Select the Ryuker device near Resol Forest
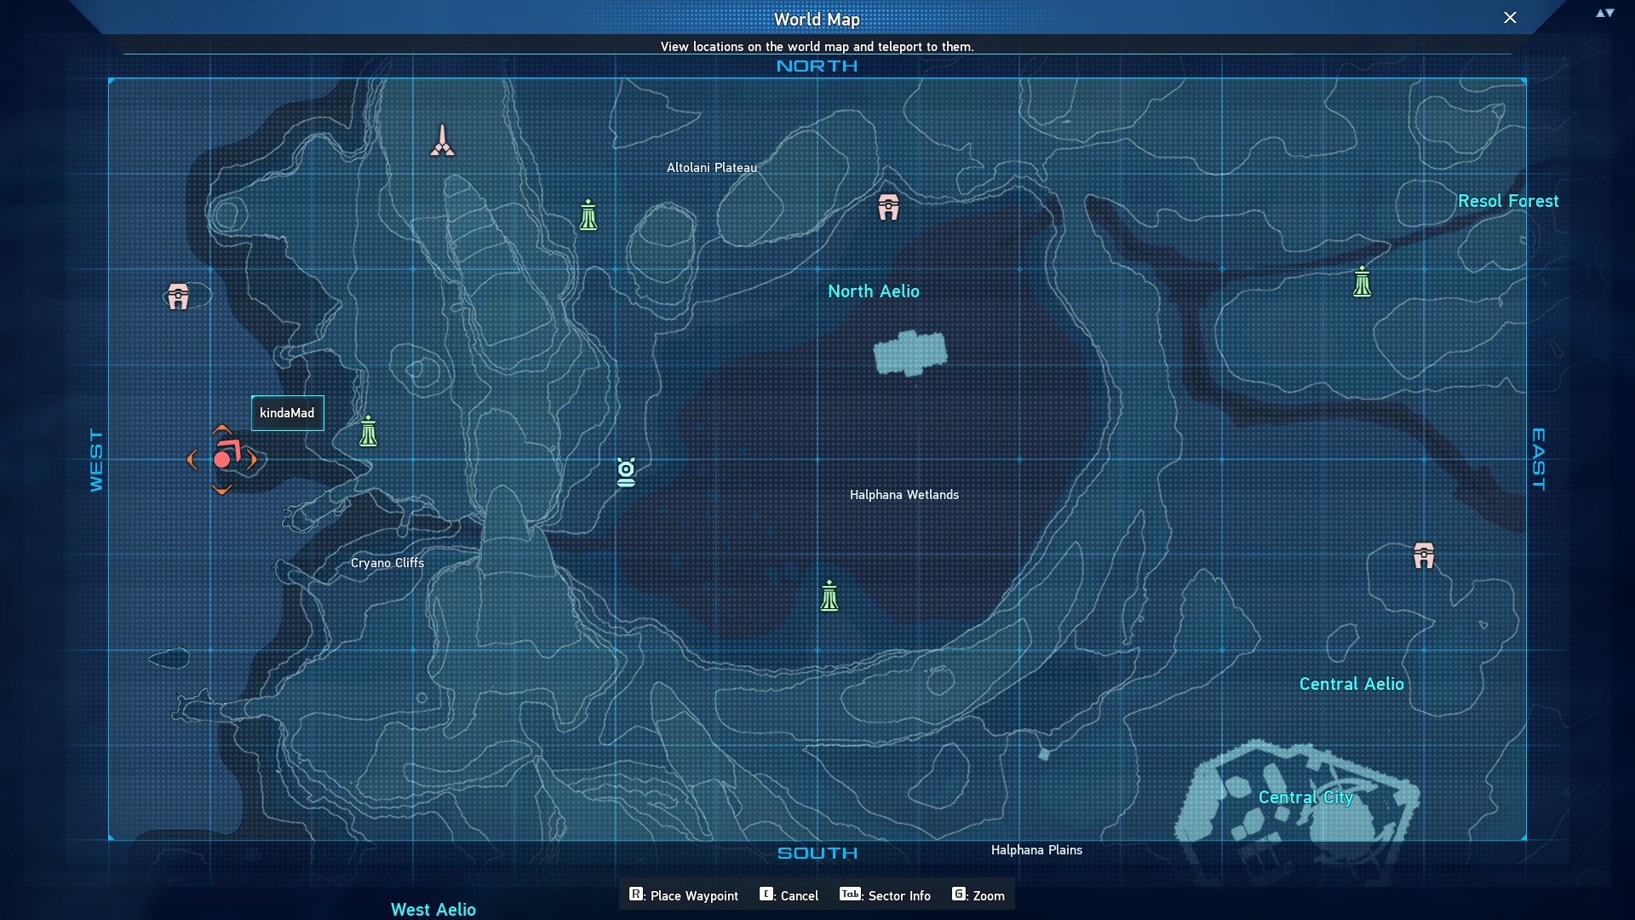This screenshot has width=1635, height=920. (1362, 282)
